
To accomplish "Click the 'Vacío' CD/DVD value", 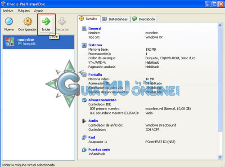I will 149,113.
